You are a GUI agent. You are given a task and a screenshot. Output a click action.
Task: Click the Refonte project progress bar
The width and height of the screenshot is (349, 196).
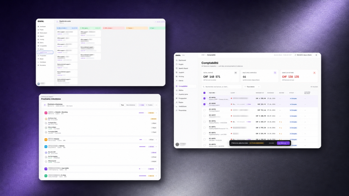tap(143, 147)
